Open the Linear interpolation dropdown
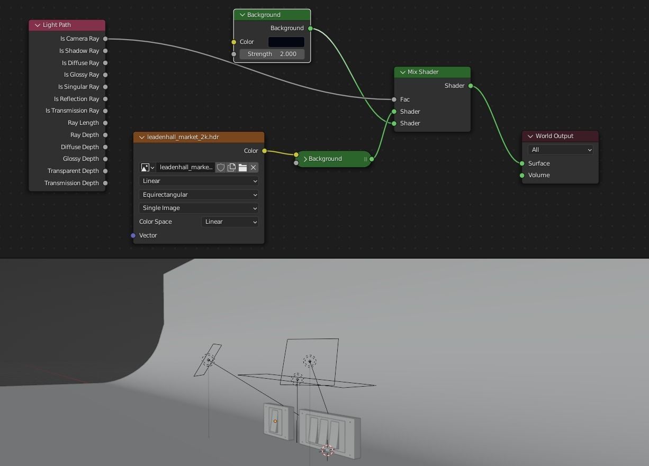Viewport: 649px width, 466px height. [199, 181]
